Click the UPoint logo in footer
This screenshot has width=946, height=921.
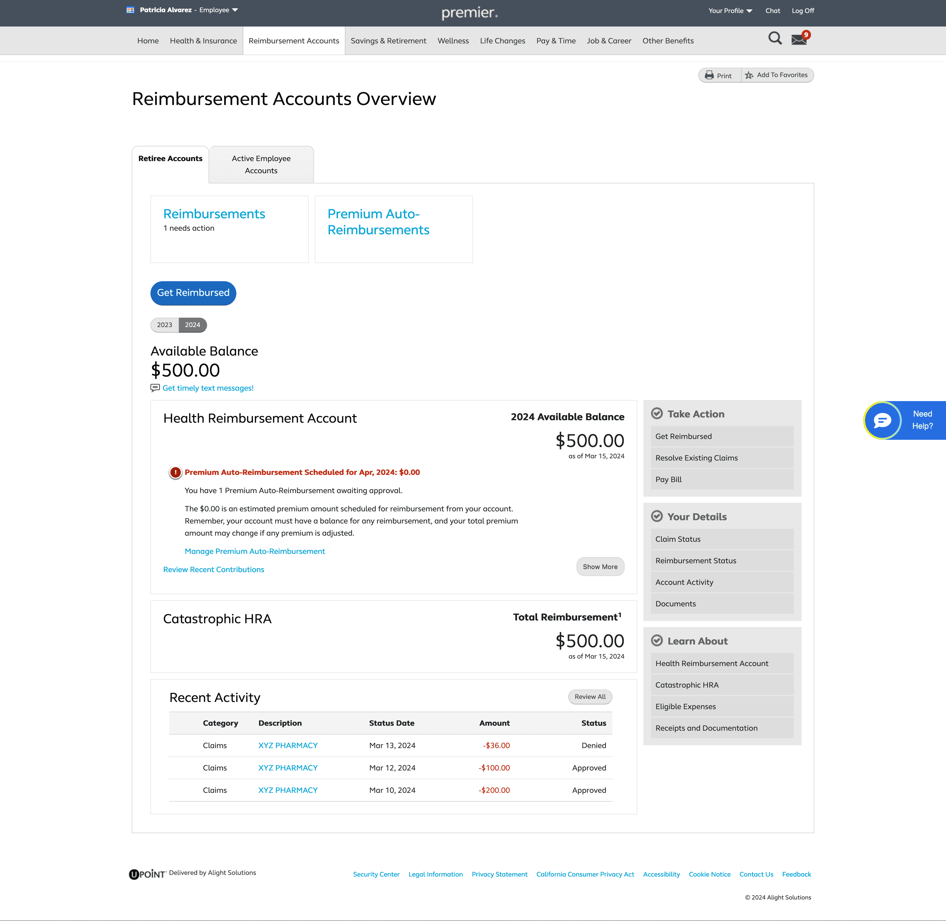pyautogui.click(x=147, y=874)
